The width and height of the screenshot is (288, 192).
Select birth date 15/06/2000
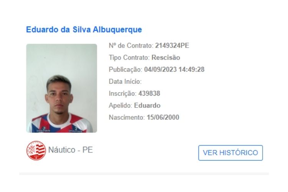pos(163,118)
